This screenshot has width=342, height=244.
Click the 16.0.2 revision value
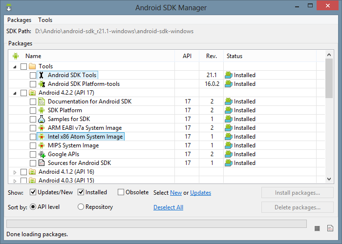(212, 84)
